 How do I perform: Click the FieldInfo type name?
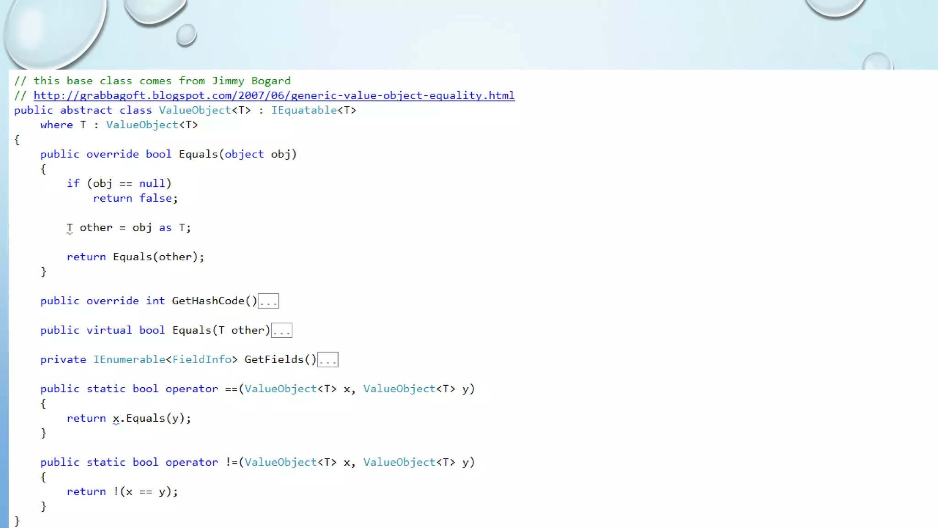202,360
